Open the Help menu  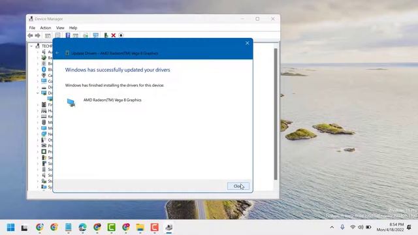[73, 27]
